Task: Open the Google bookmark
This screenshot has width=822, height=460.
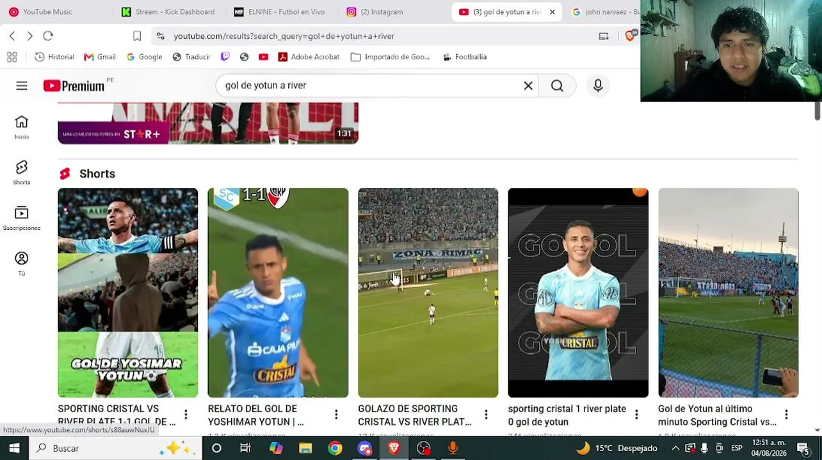Action: point(144,57)
